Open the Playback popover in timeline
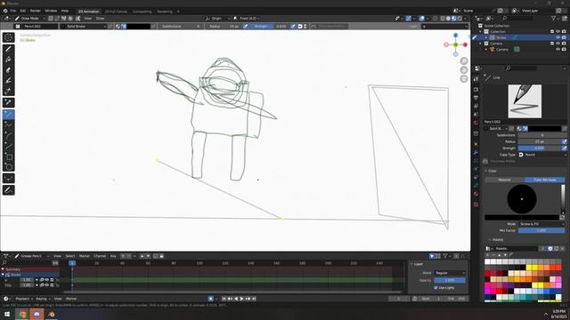Image resolution: width=570 pixels, height=320 pixels. point(24,299)
